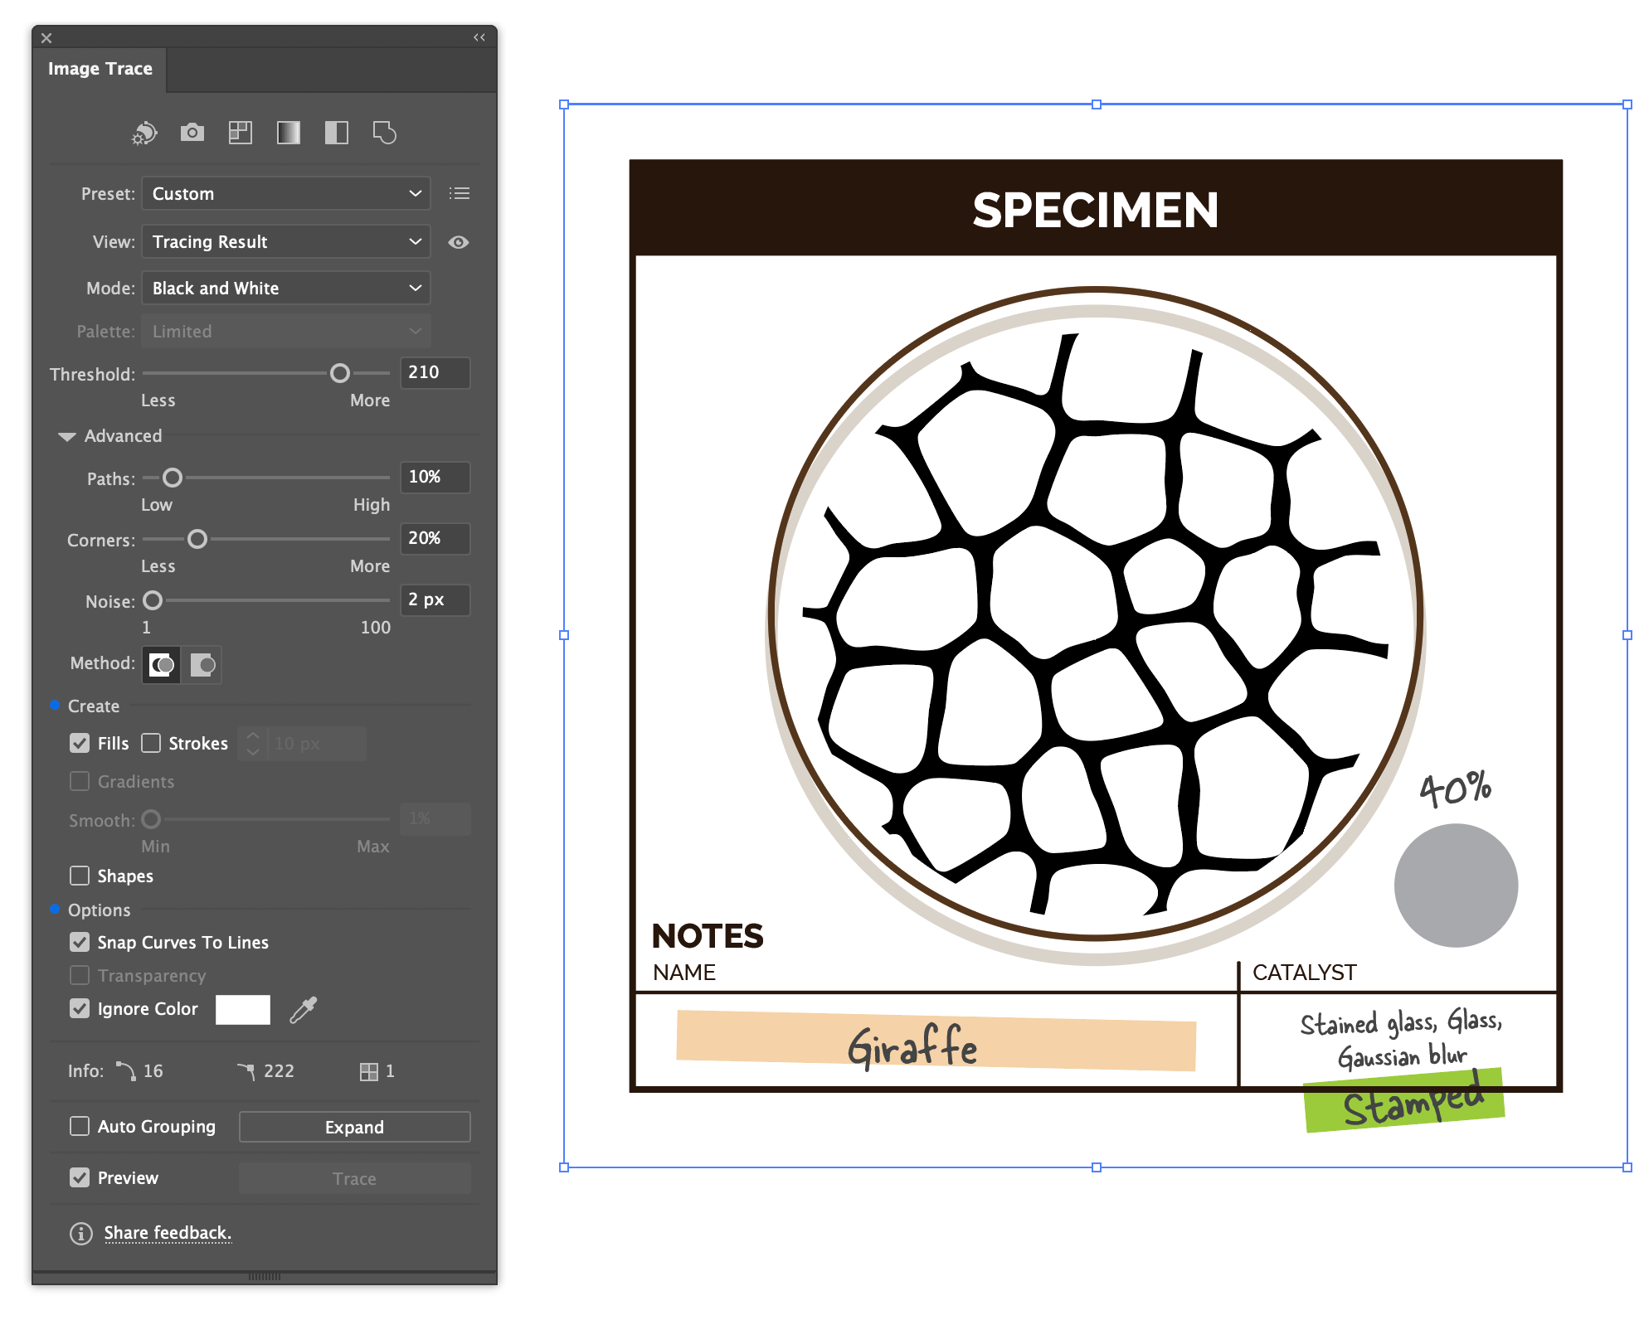The width and height of the screenshot is (1644, 1320).
Task: Enable the Strokes checkbox
Action: coord(153,743)
